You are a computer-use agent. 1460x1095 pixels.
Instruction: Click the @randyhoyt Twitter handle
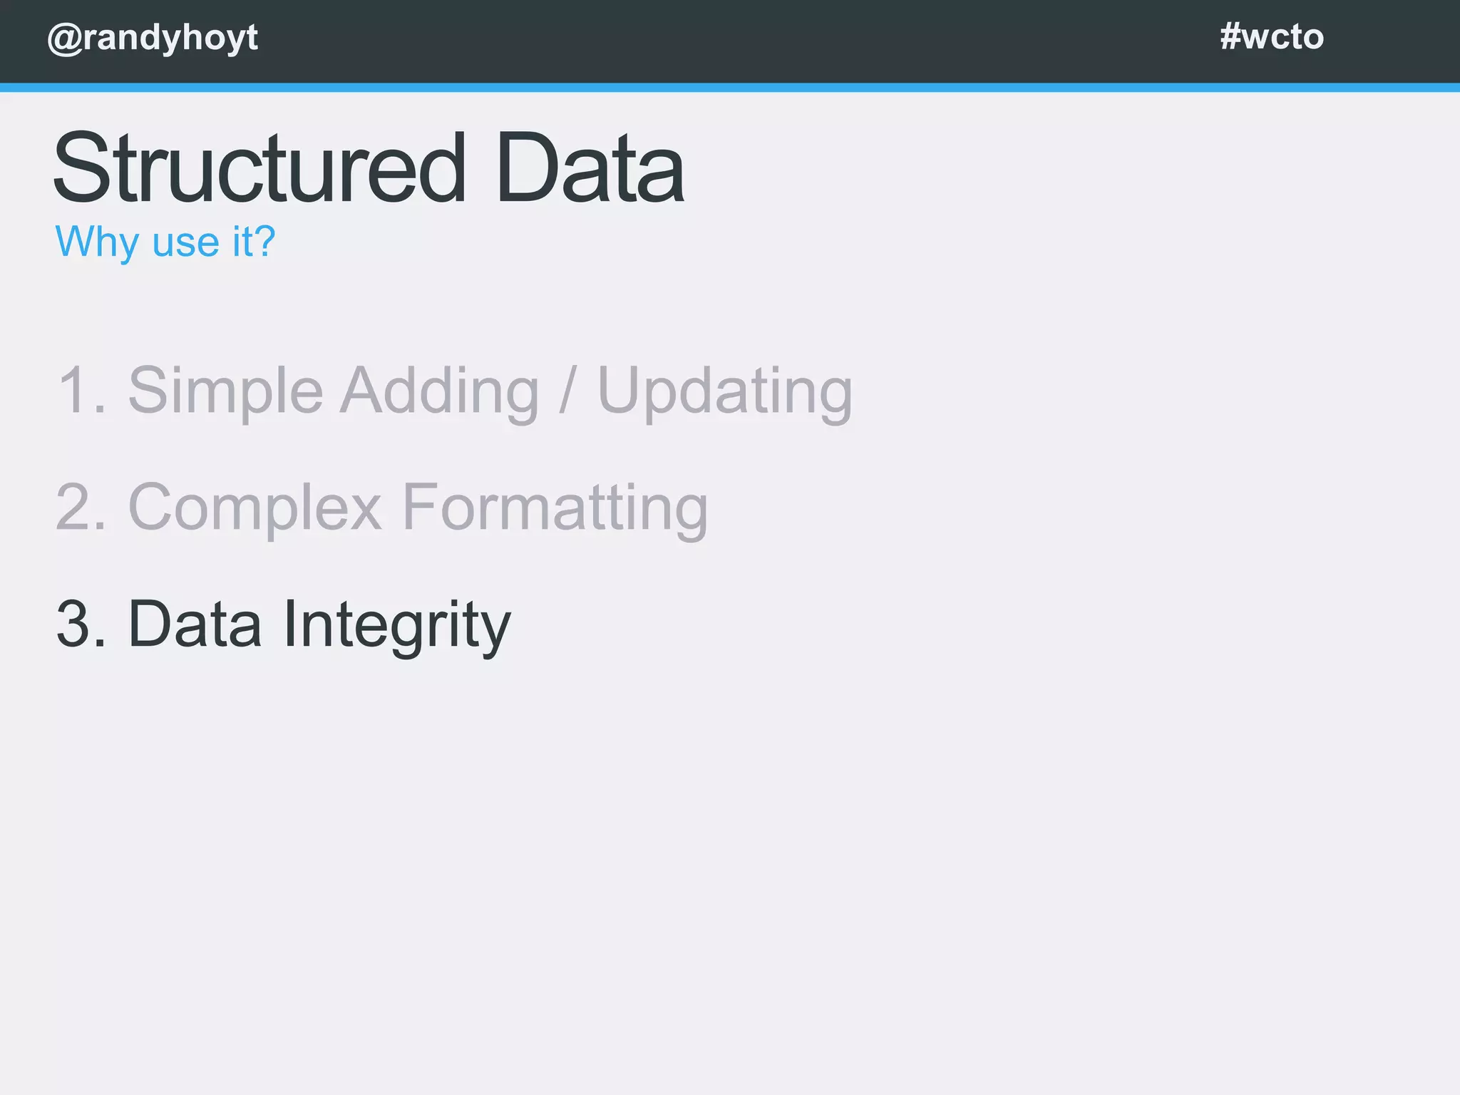[x=153, y=38]
